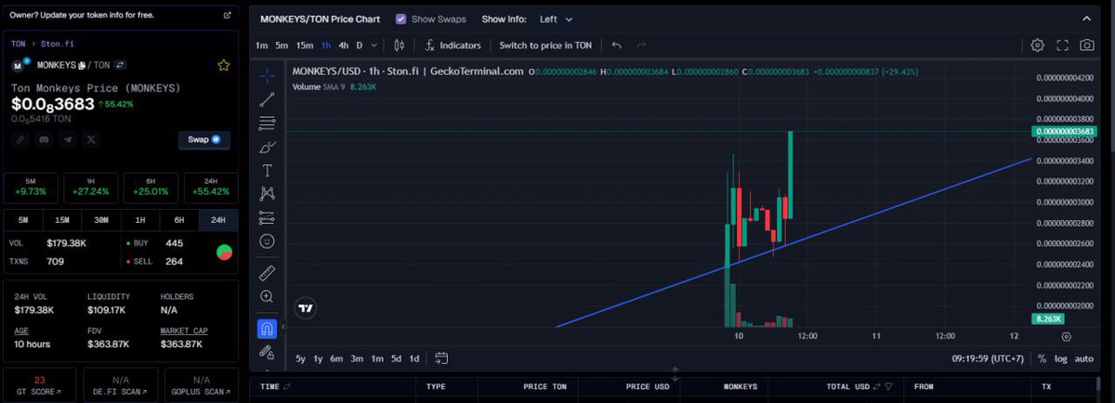Toggle lock all drawing tools
The image size is (1115, 403).
click(x=267, y=352)
